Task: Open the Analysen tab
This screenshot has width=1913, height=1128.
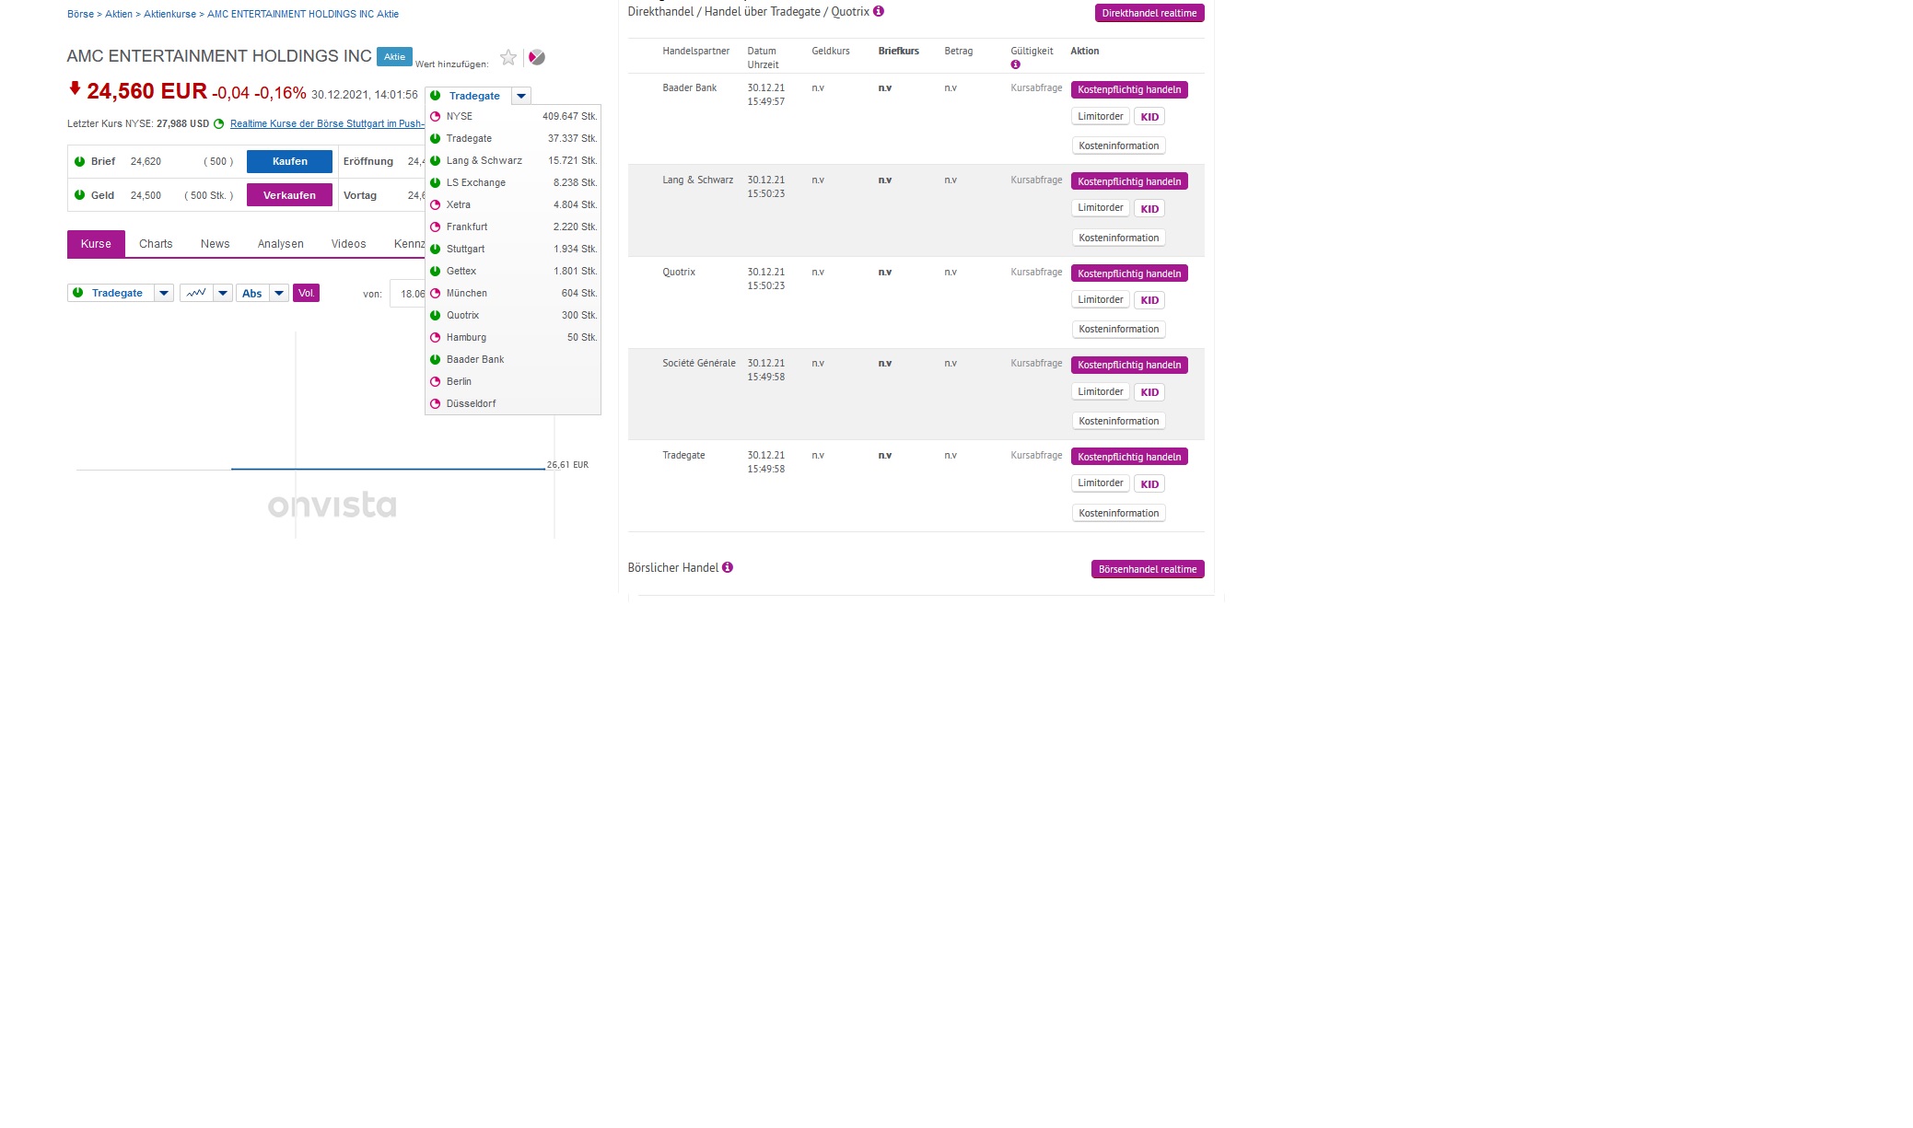Action: pos(280,243)
